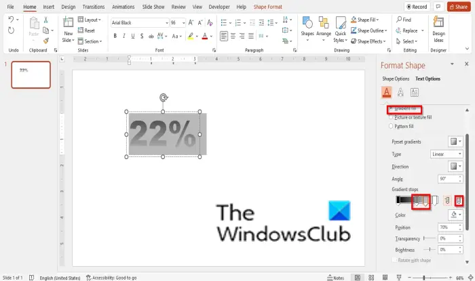
Task: Click the Format Painter brush icon
Action: 45,41
